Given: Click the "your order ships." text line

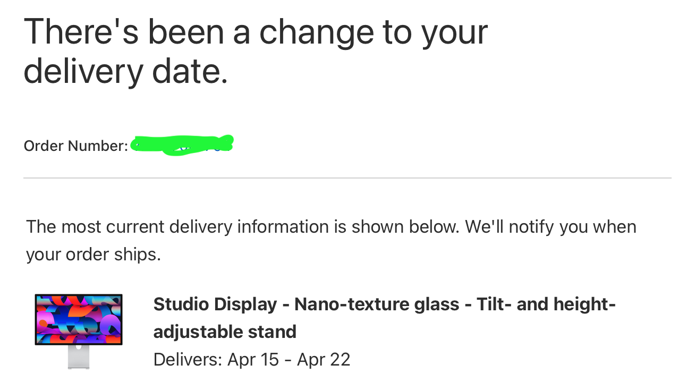Looking at the screenshot, I should point(94,255).
